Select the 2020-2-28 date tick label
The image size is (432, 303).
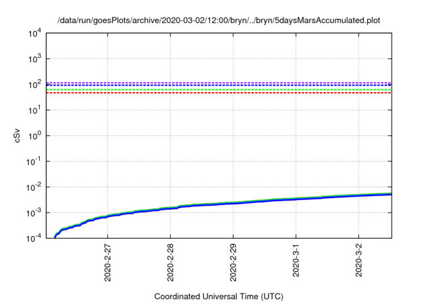(x=170, y=262)
